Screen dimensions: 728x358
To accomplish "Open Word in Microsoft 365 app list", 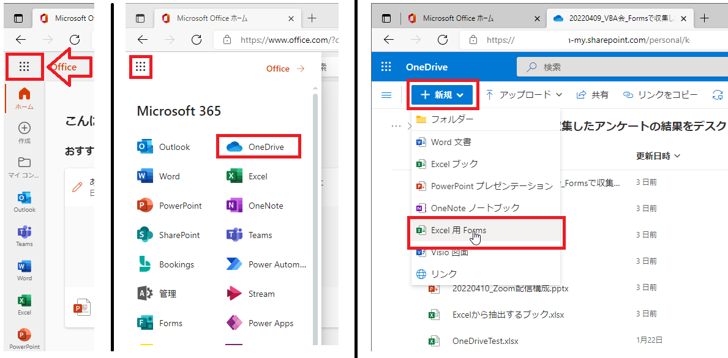I will (x=159, y=176).
